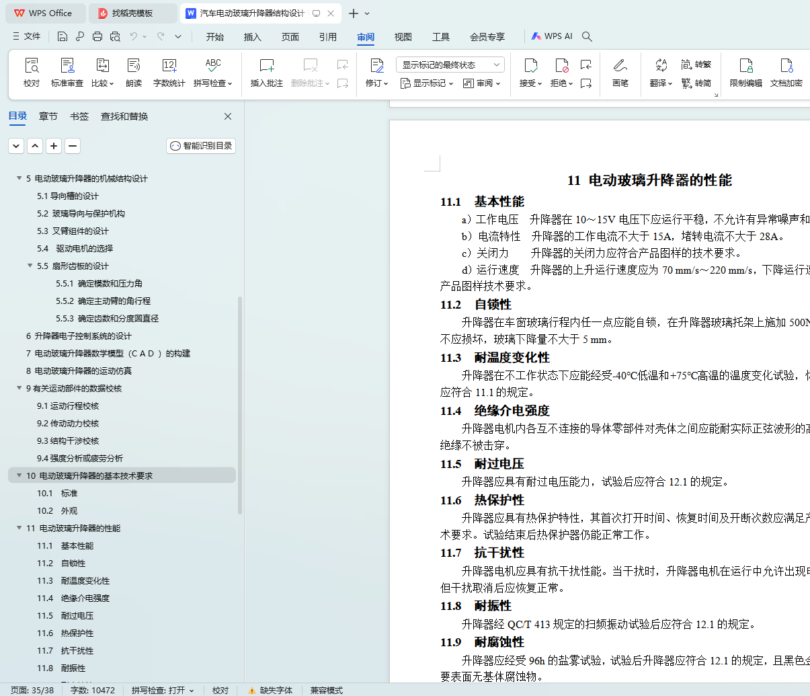
Task: Switch to the 视图 ribbon tab
Action: pyautogui.click(x=403, y=37)
